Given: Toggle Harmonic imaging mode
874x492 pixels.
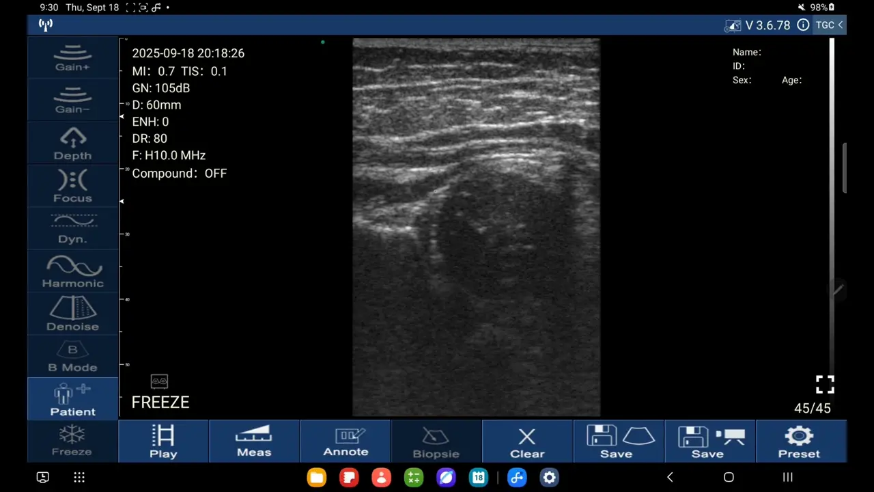Looking at the screenshot, I should 72,271.
